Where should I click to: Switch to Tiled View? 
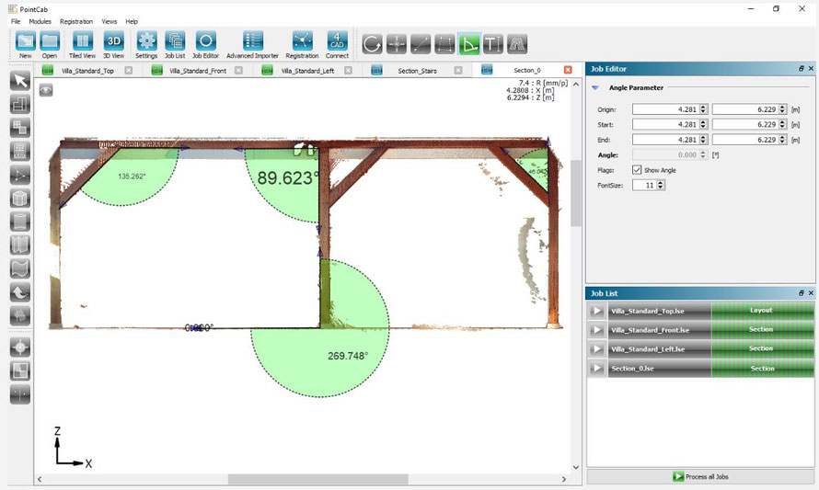click(x=82, y=41)
